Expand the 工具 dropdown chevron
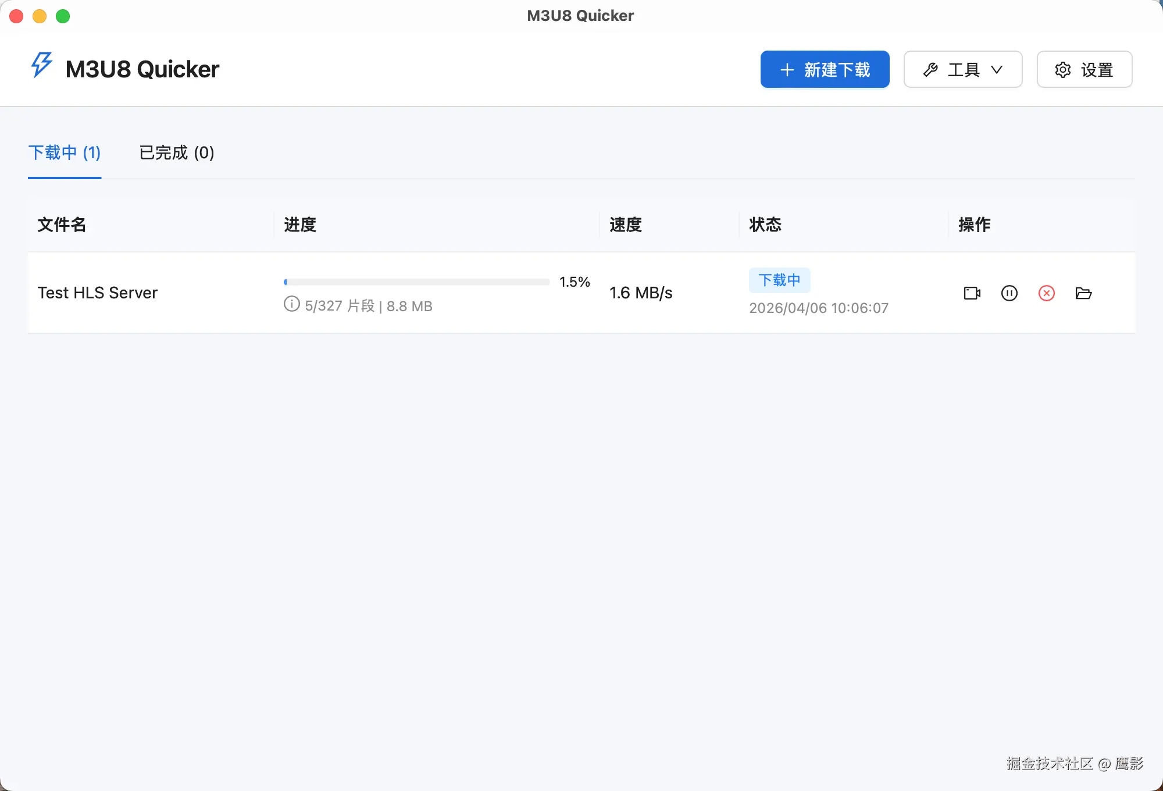Viewport: 1163px width, 791px height. tap(997, 70)
